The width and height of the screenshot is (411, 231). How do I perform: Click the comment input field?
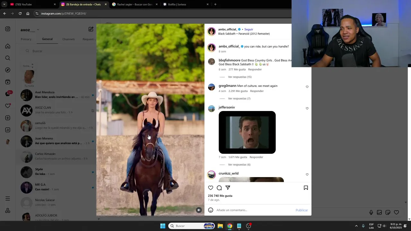click(x=254, y=210)
